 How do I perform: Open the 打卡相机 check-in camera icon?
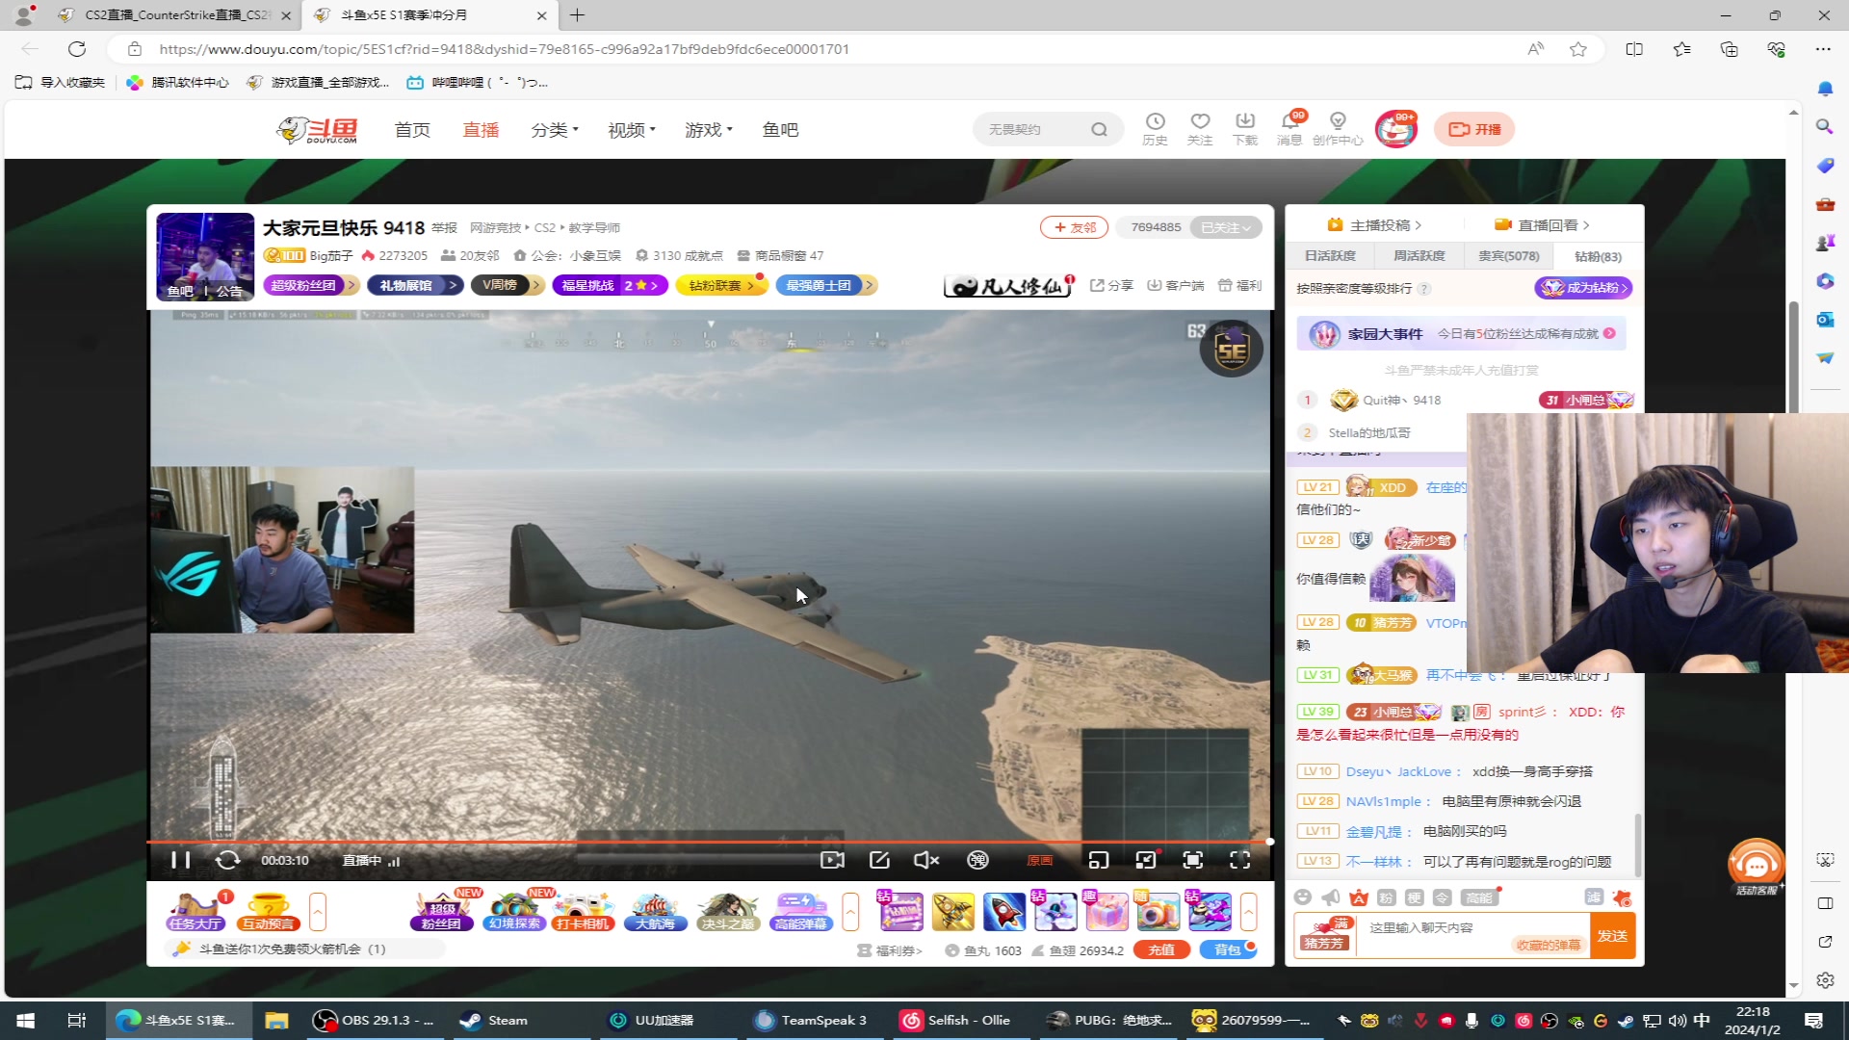coord(584,911)
